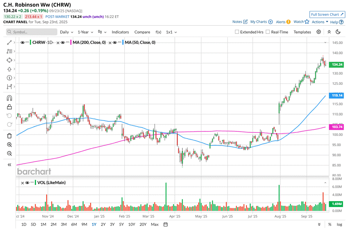Image resolution: width=353 pixels, height=231 pixels.
Task: Open the 1-Year period dropdown
Action: pyautogui.click(x=85, y=32)
